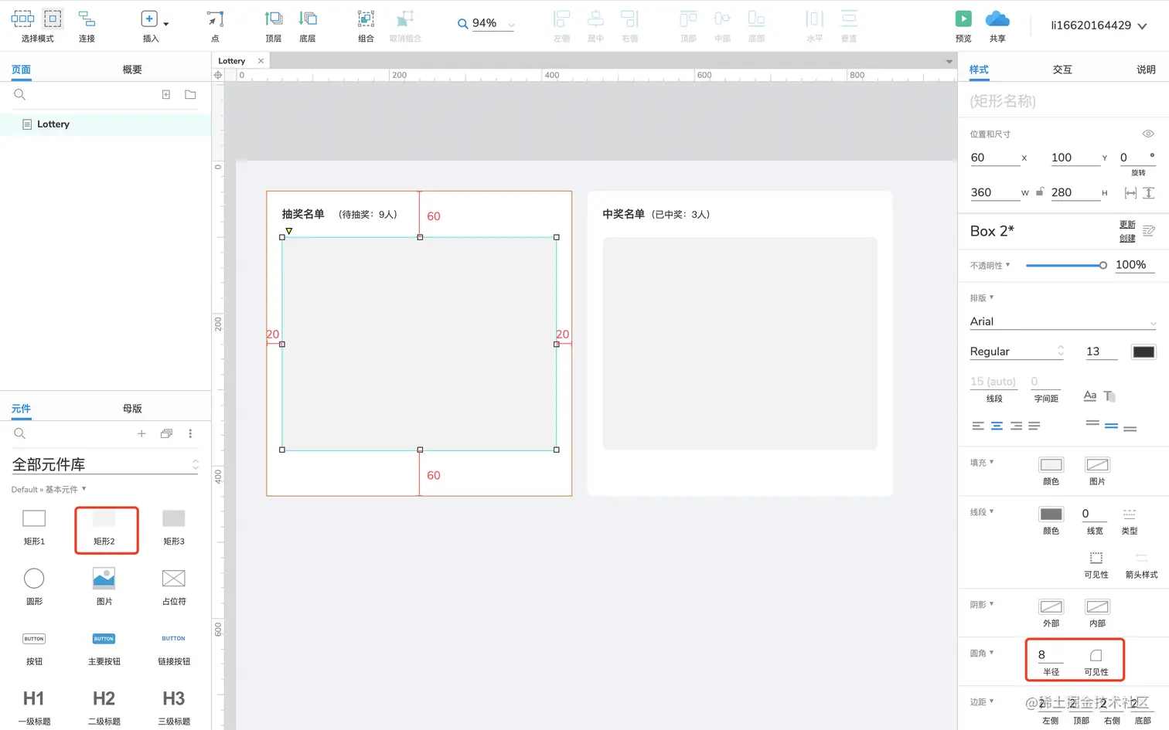Open the font color swatch
This screenshot has width=1169, height=730.
pos(1143,352)
